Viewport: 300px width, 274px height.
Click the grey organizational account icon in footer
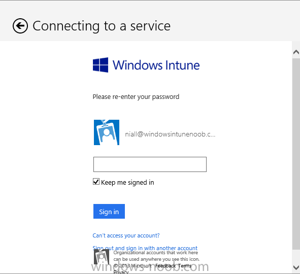click(x=102, y=257)
